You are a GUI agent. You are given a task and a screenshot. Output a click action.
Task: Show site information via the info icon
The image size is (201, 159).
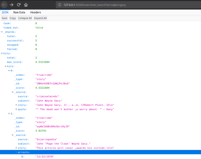coord(59,5)
